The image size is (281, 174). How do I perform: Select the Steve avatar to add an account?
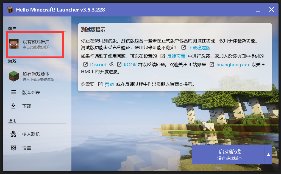tap(13, 44)
